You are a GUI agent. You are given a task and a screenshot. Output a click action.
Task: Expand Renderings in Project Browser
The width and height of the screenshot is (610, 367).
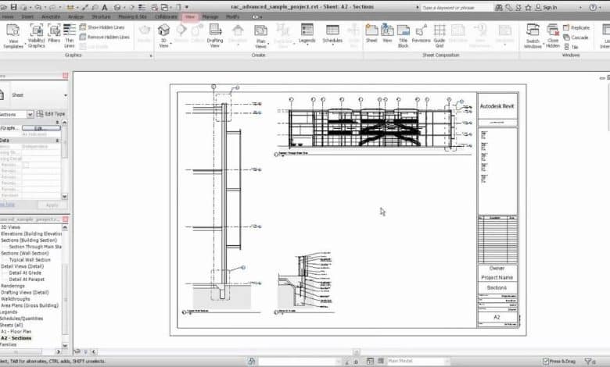[x=13, y=286]
